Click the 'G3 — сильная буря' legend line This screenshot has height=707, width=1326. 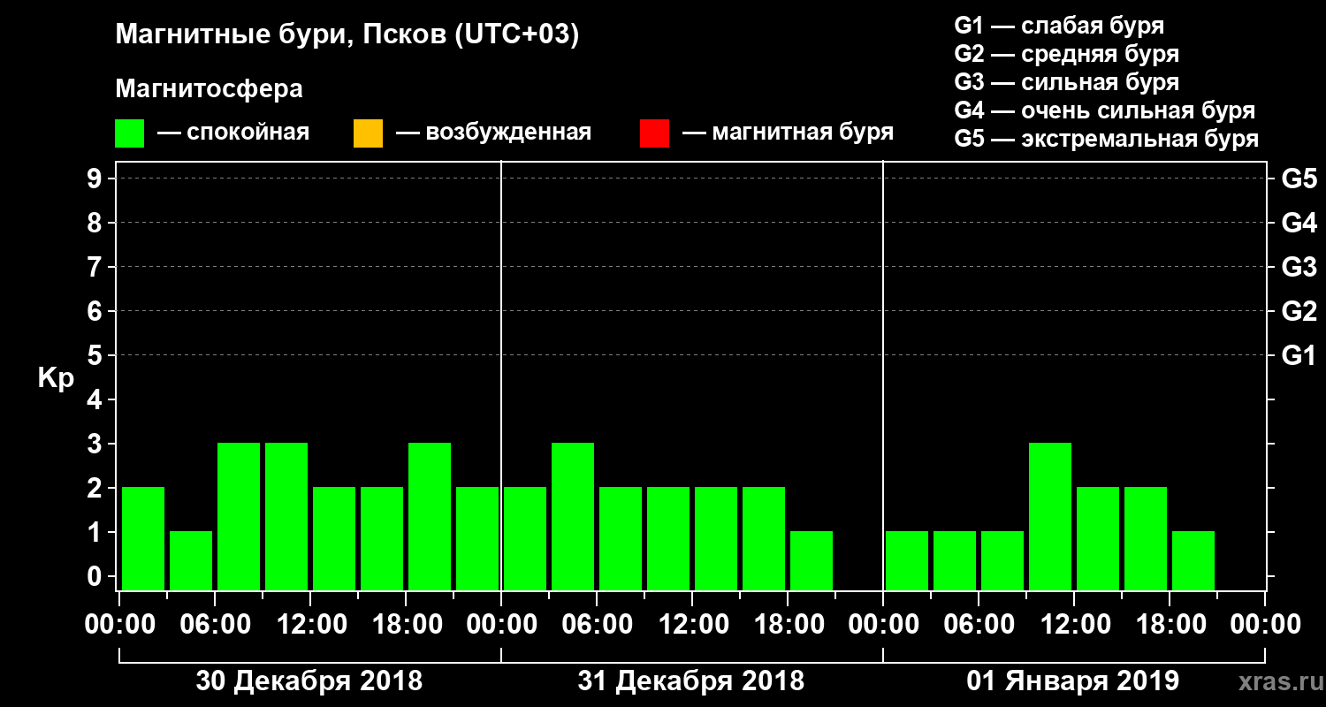click(1066, 82)
